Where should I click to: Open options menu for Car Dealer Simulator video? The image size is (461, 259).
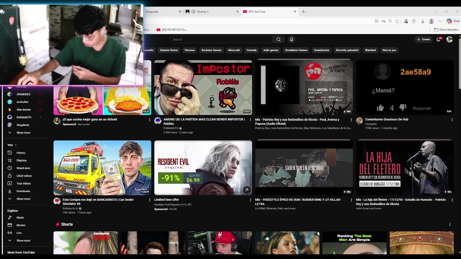(150, 200)
